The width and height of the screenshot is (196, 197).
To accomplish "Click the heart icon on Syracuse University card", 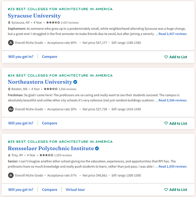I will click(x=166, y=57).
